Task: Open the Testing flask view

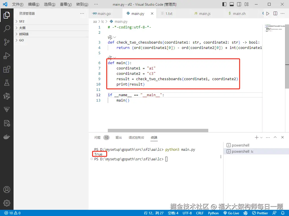Action: (7, 83)
